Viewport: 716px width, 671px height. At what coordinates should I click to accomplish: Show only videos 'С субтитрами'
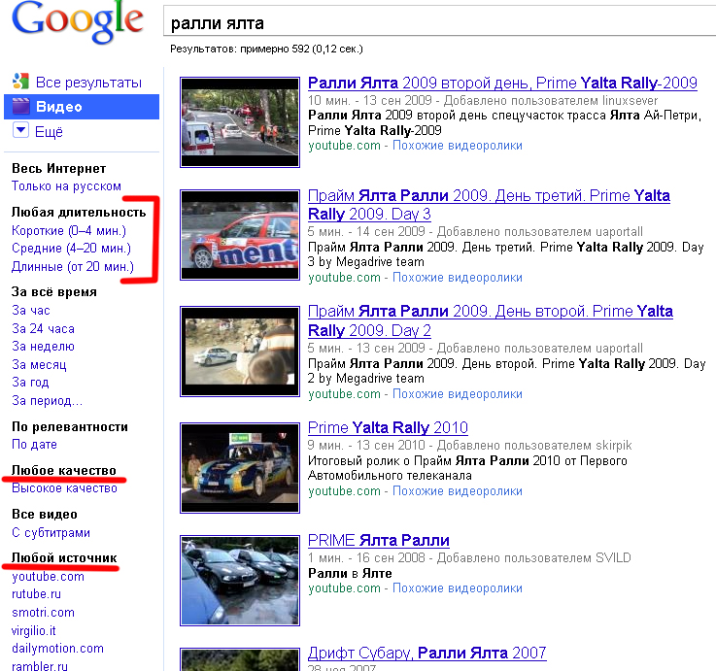tap(51, 533)
